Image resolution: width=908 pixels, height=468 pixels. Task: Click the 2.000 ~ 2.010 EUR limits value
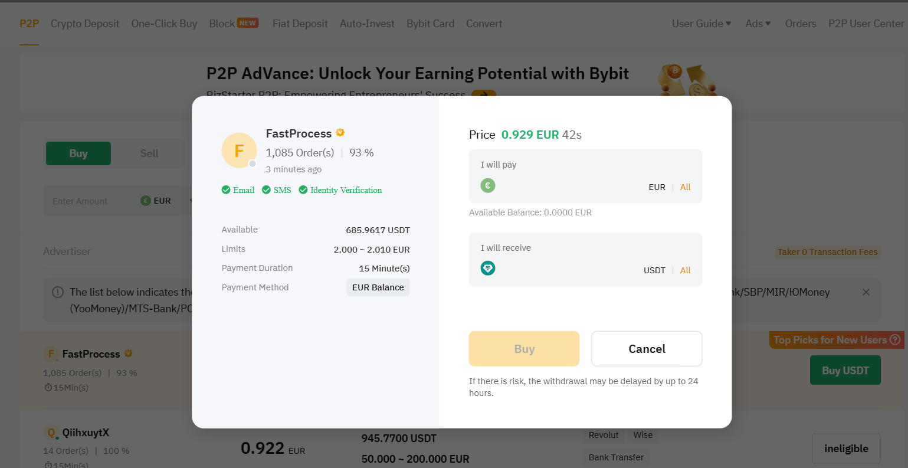[372, 250]
